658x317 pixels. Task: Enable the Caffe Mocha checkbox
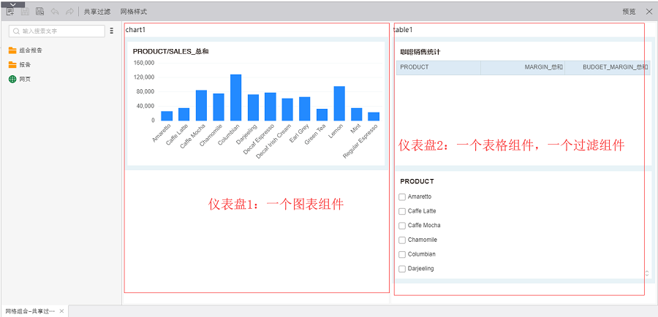[x=402, y=226]
